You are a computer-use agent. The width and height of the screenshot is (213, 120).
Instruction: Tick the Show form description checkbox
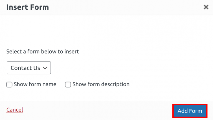68,85
